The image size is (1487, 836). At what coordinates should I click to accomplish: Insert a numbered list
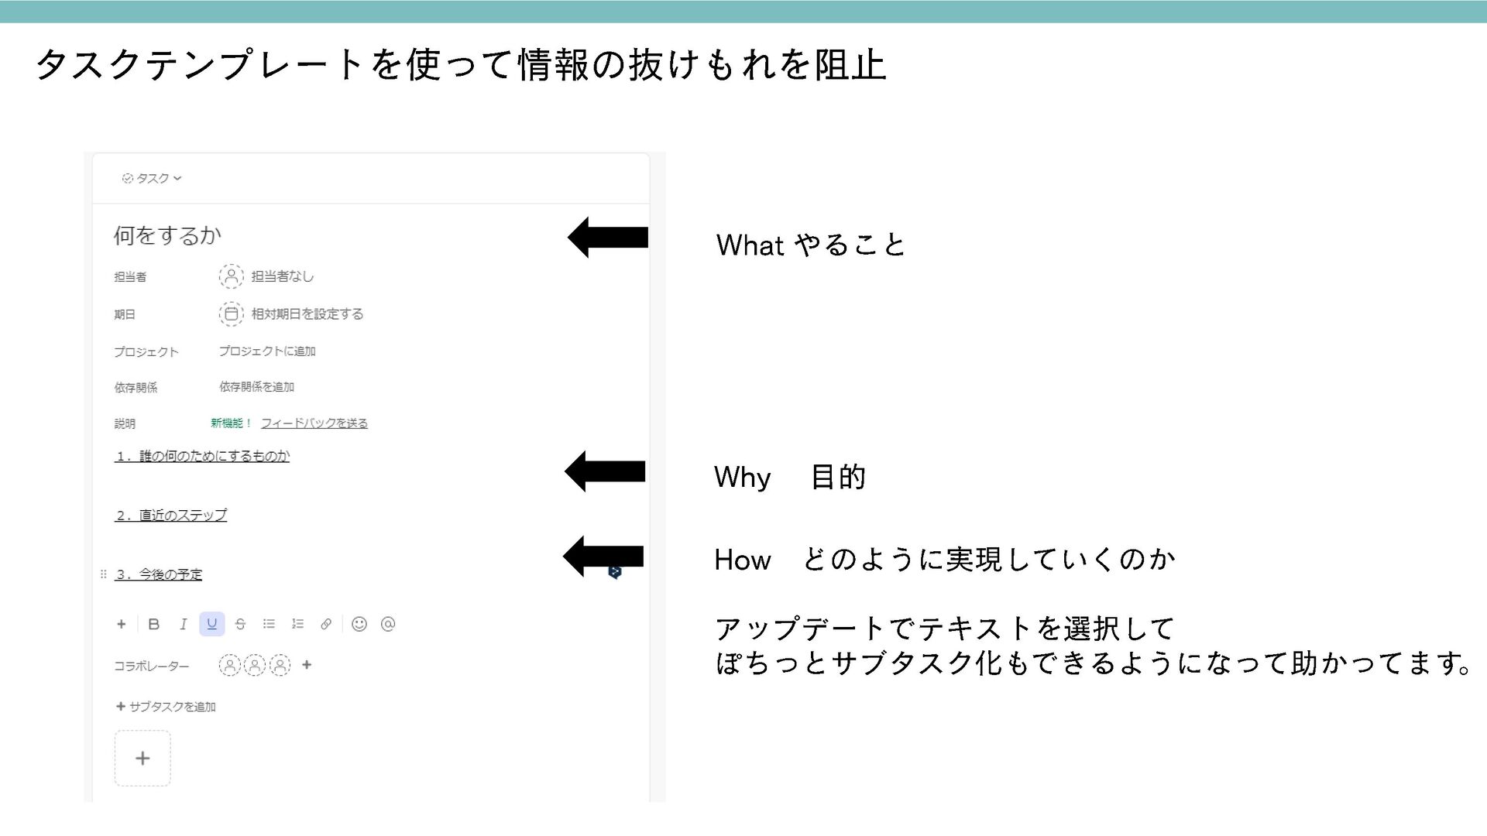tap(297, 624)
